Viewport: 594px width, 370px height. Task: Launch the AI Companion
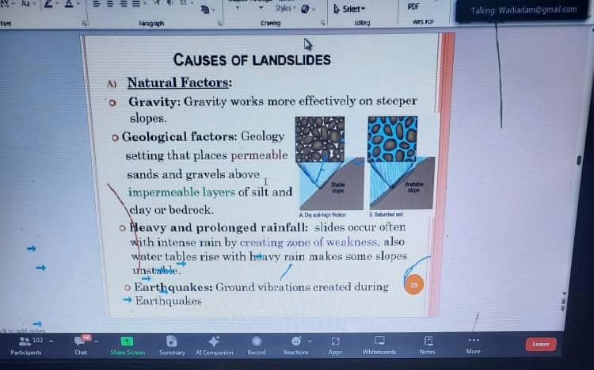click(x=214, y=345)
